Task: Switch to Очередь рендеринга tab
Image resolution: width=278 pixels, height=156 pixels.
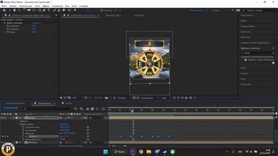Action: click(15, 103)
